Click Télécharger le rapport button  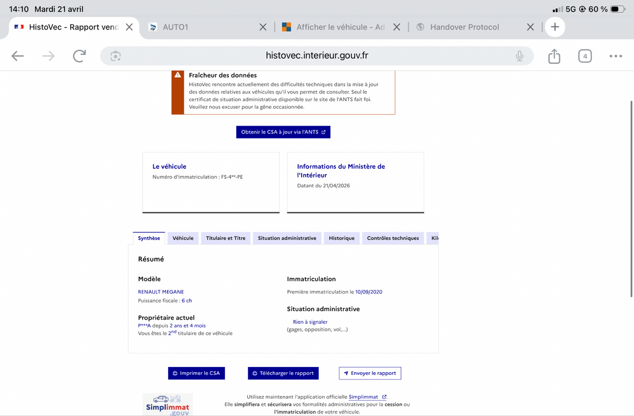[283, 373]
